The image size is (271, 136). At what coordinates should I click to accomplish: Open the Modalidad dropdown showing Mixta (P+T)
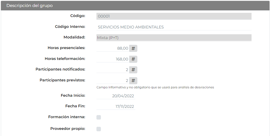[x=174, y=38]
